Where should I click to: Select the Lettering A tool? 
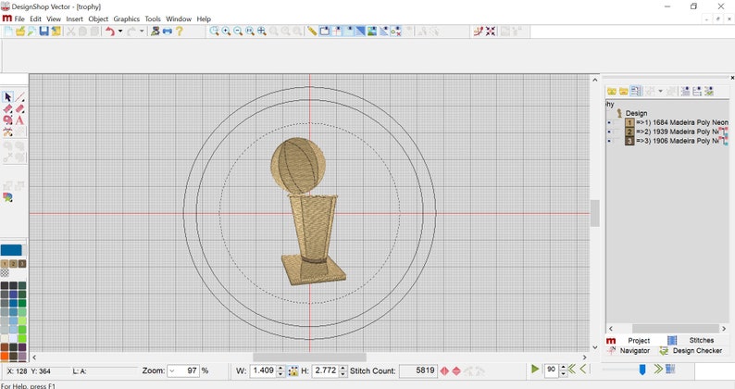click(x=19, y=120)
